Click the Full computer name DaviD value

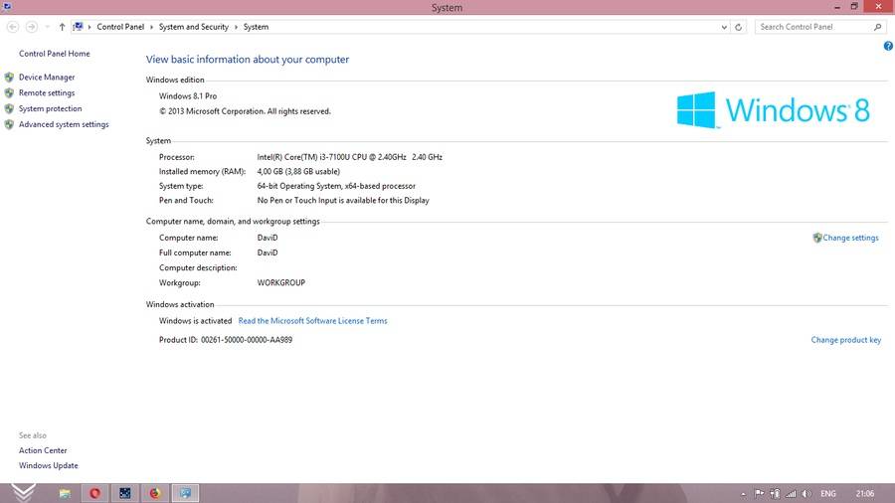point(268,252)
